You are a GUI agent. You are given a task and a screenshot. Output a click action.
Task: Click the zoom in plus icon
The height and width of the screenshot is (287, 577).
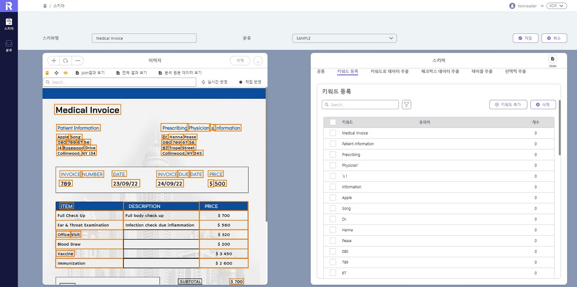[x=54, y=61]
